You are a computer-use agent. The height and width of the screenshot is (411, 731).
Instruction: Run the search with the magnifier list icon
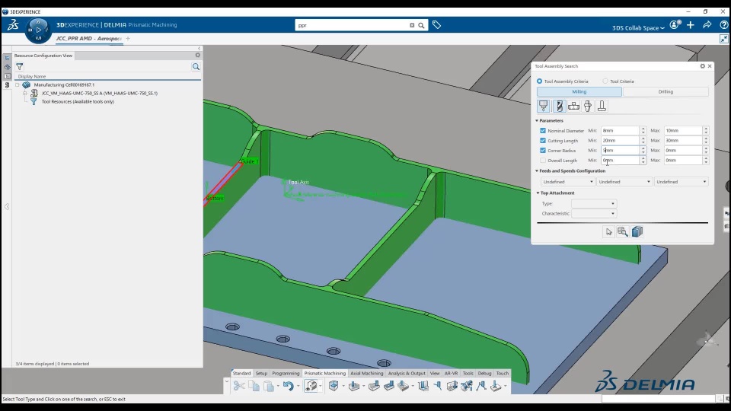[x=623, y=231]
